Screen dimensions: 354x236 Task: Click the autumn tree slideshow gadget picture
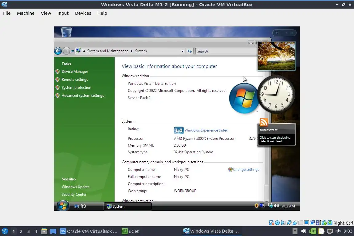276,56
